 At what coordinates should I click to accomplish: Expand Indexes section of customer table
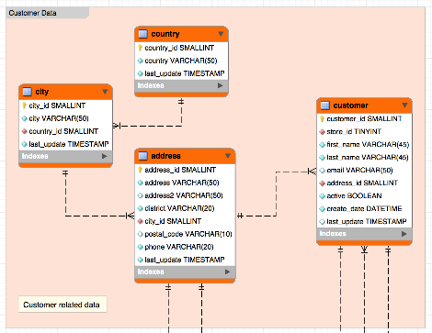404,234
